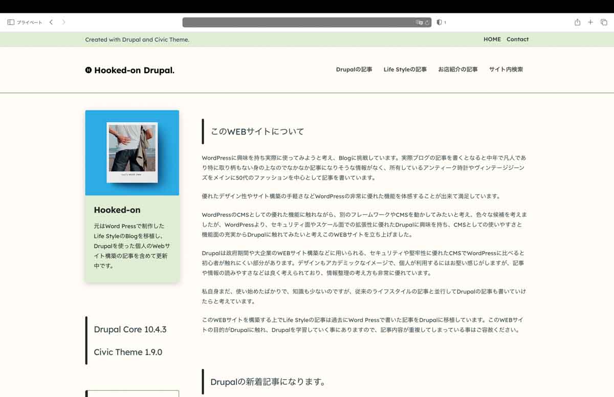Screen dimensions: 614x397
Task: Open the Life Styleの記事 menu
Action: [x=405, y=70]
